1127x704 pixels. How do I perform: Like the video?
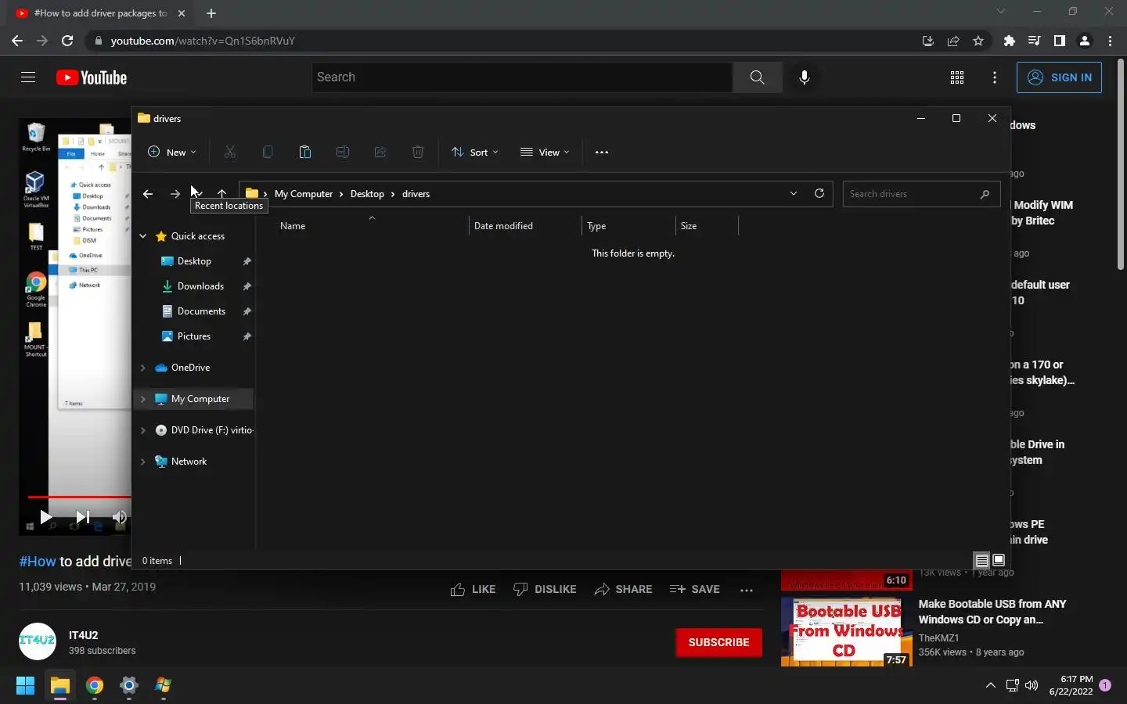(473, 590)
